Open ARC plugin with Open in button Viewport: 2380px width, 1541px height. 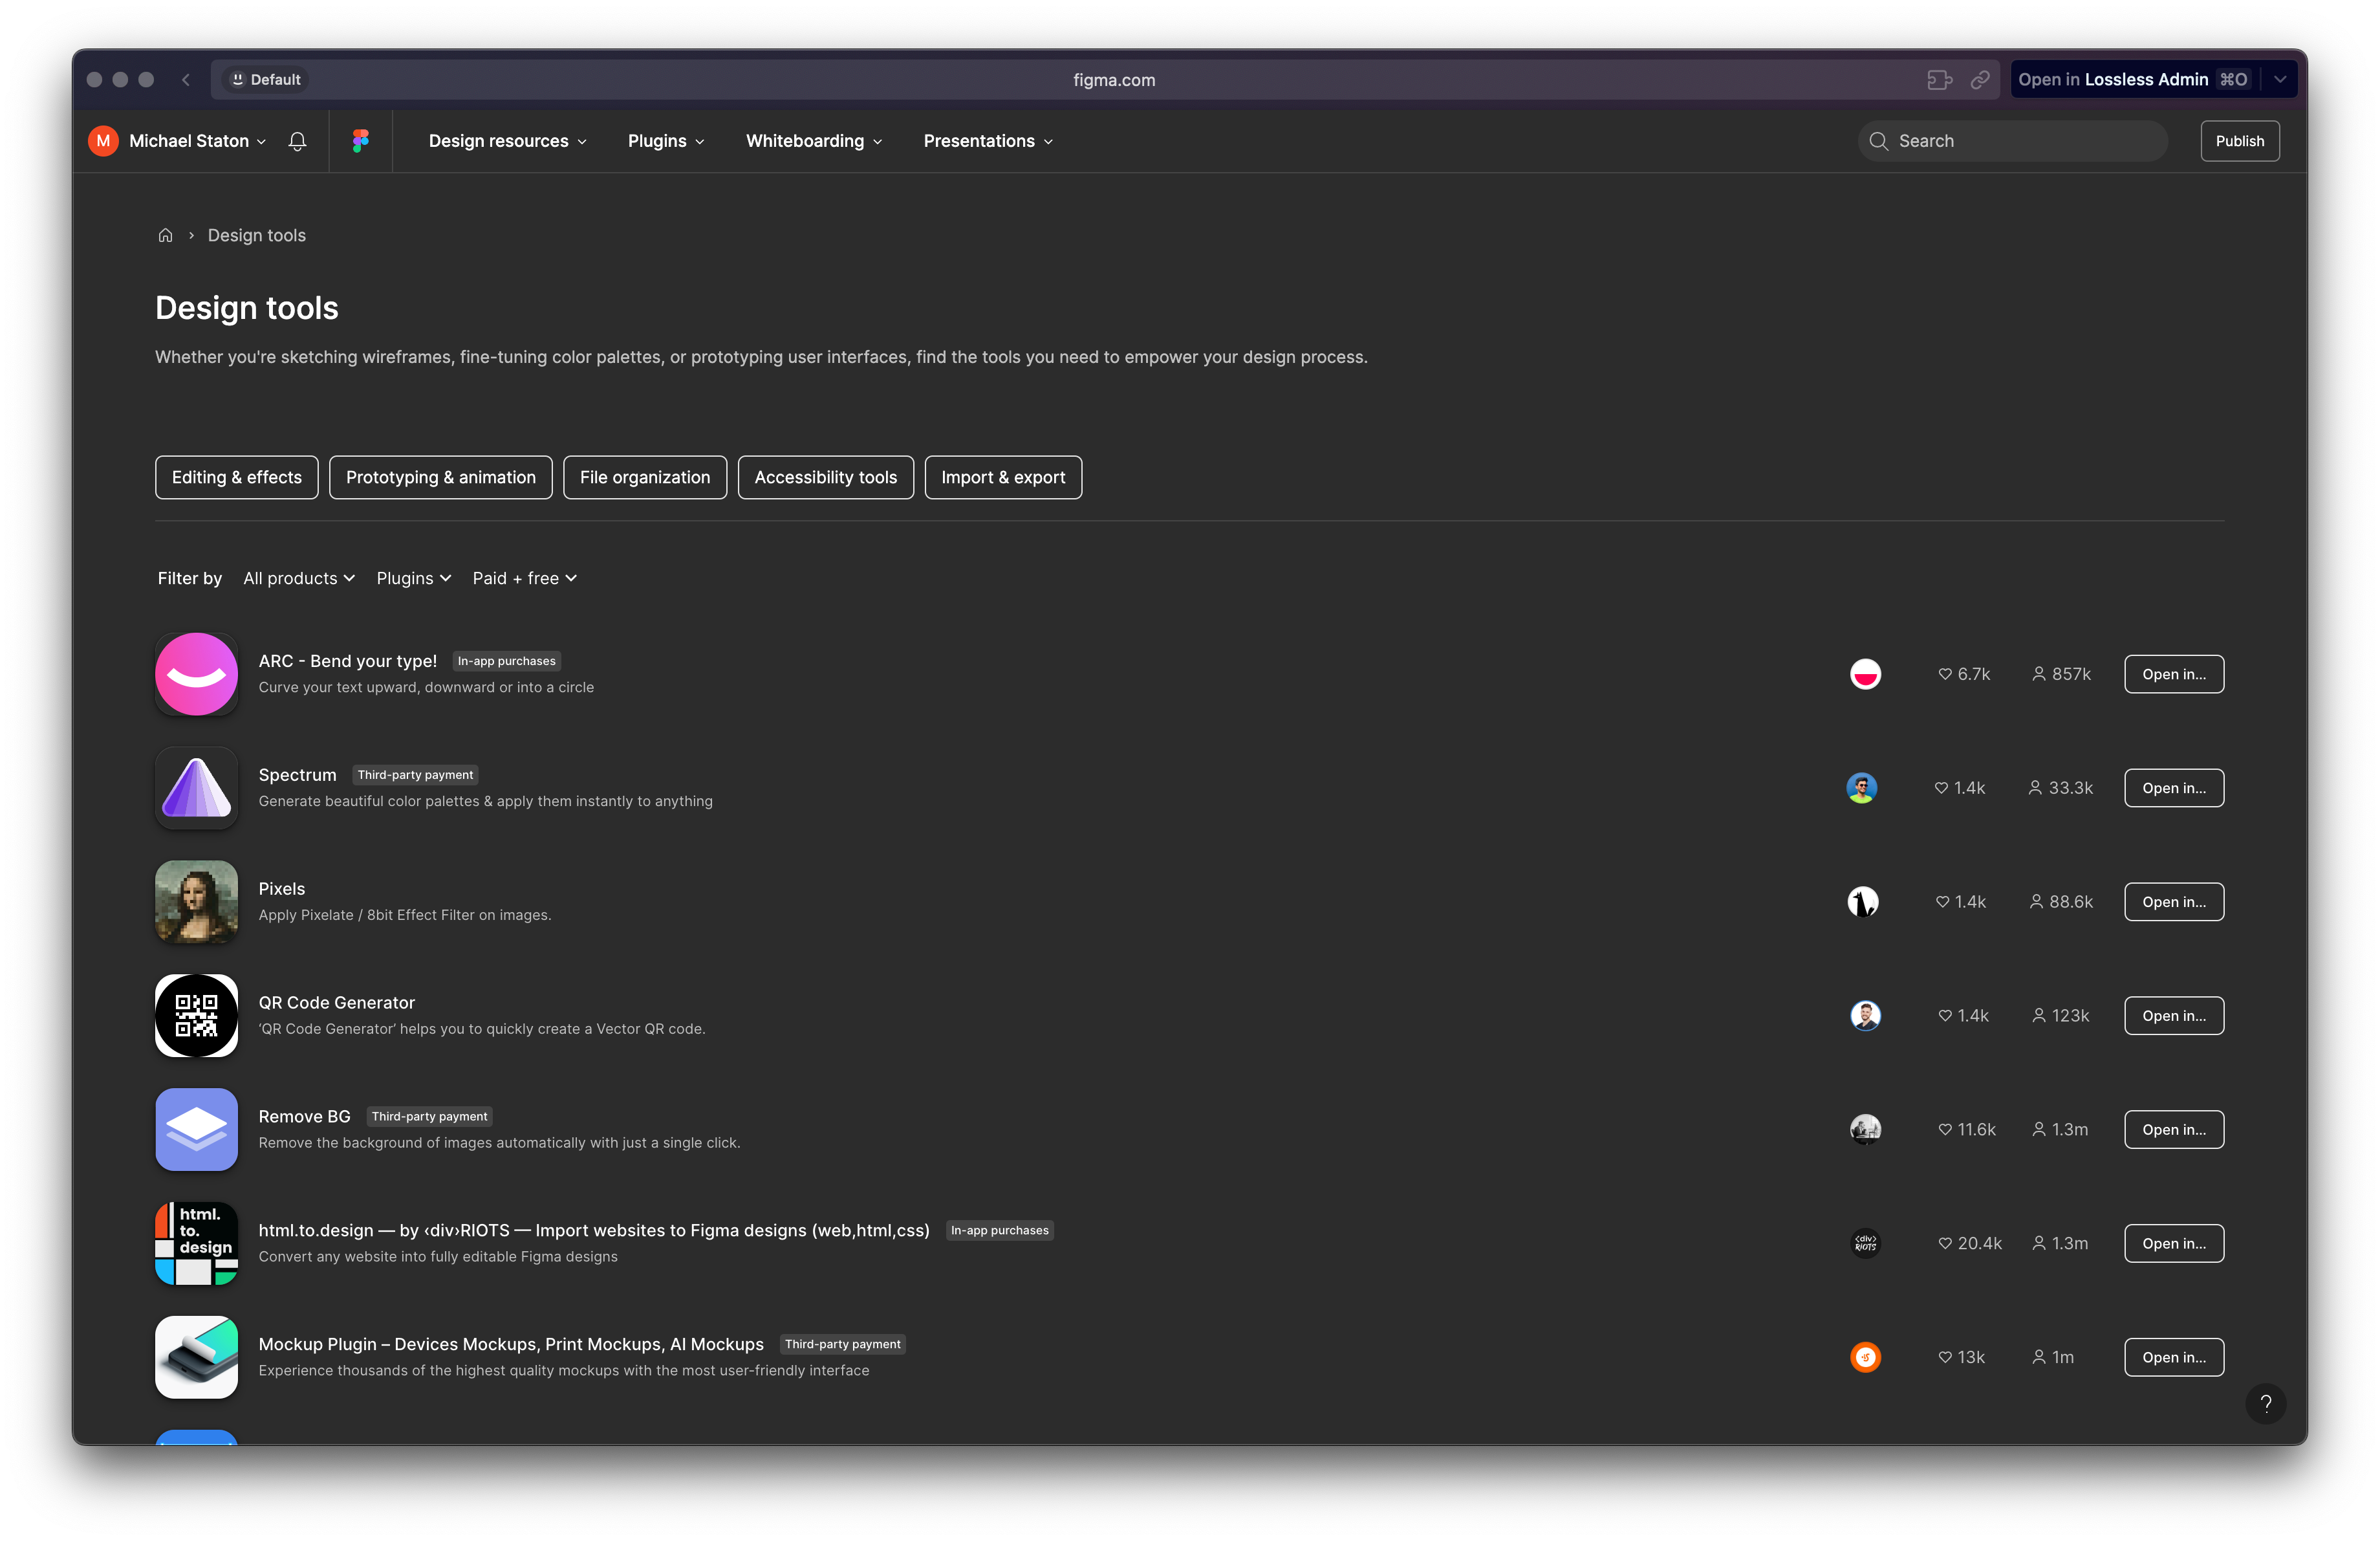pyautogui.click(x=2174, y=674)
